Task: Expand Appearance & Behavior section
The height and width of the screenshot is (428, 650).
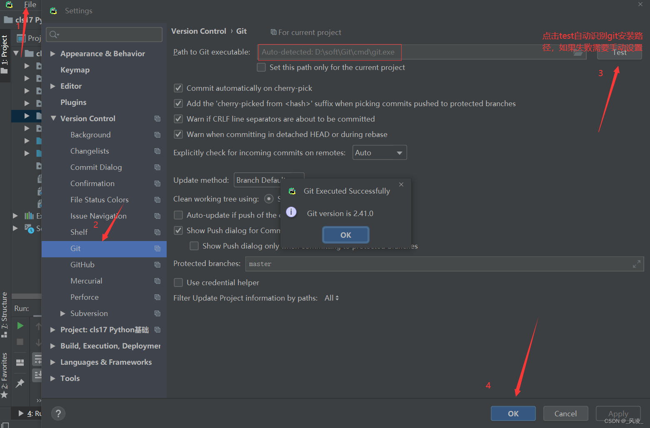Action: click(x=53, y=54)
